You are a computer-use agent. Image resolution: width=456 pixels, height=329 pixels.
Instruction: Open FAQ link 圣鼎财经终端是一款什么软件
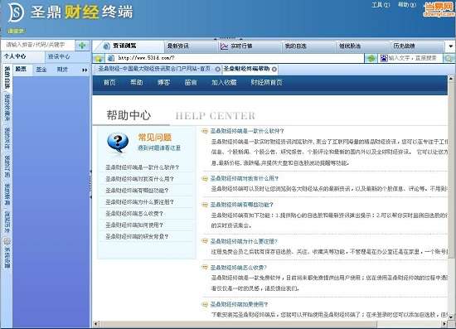143,167
